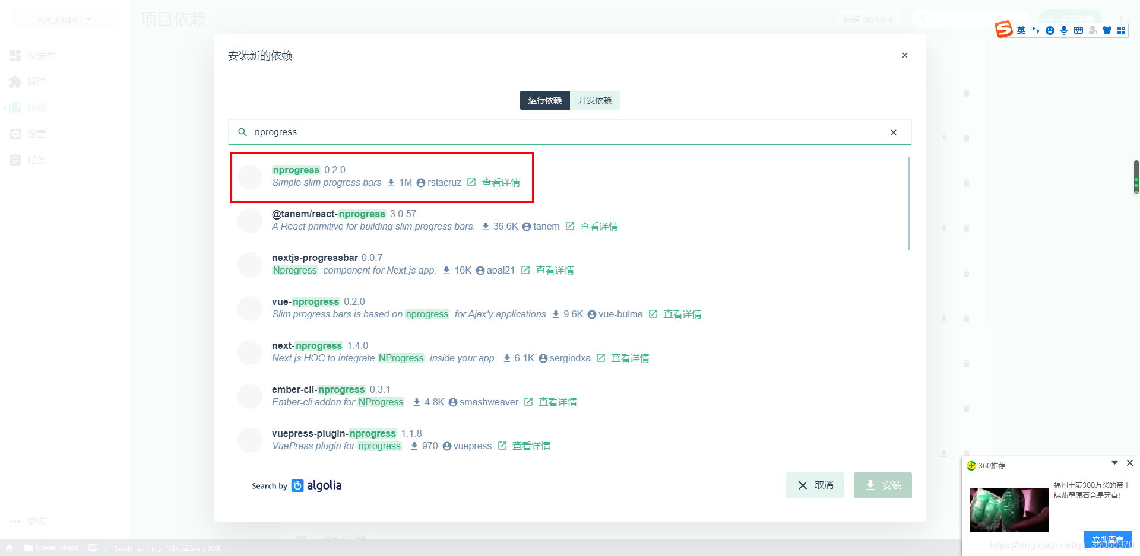
Task: Click the external link icon next to smashweaver
Action: [528, 402]
